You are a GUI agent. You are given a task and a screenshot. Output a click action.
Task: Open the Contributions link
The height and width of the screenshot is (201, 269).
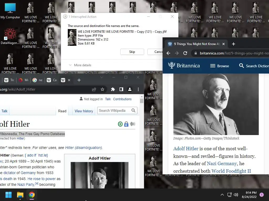pyautogui.click(x=122, y=99)
